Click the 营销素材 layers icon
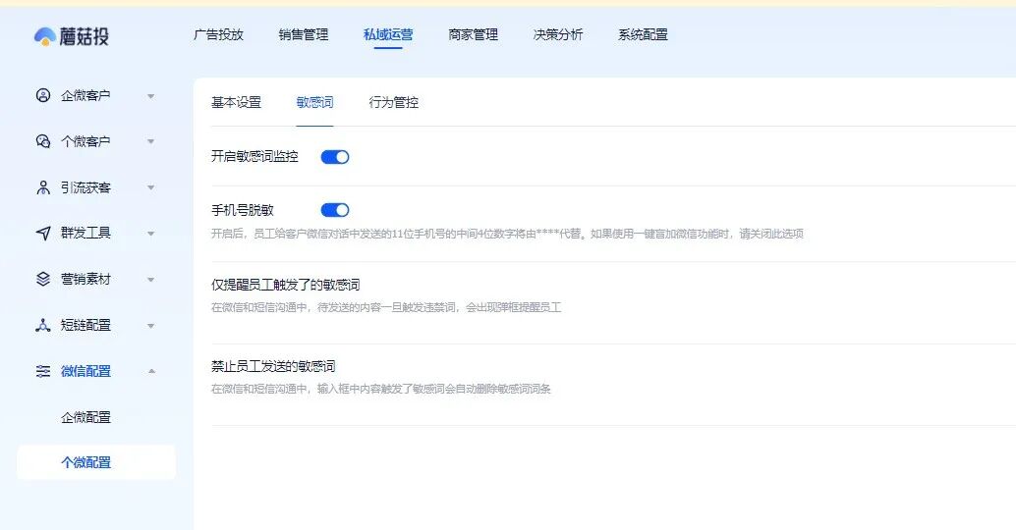 click(x=42, y=279)
